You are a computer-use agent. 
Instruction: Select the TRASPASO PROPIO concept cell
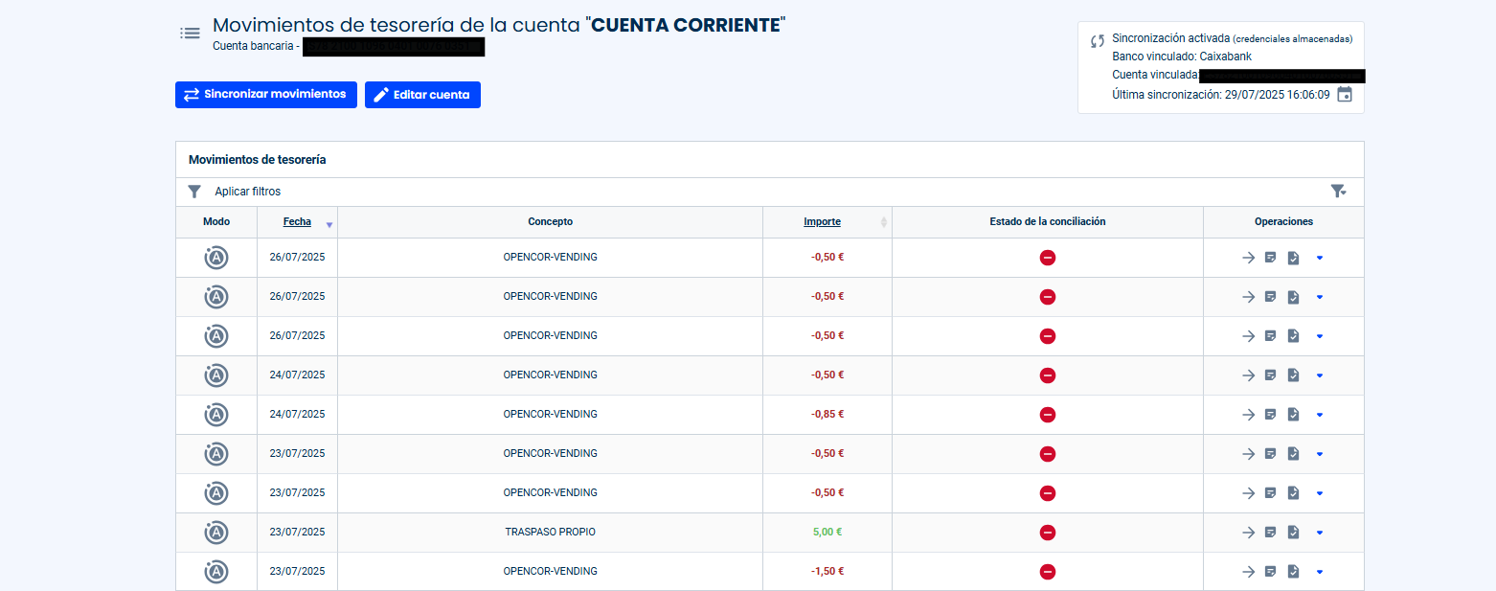(551, 533)
